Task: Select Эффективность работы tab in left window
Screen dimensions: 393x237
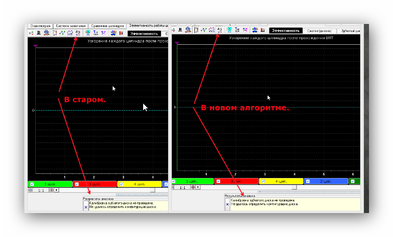Action: point(148,26)
